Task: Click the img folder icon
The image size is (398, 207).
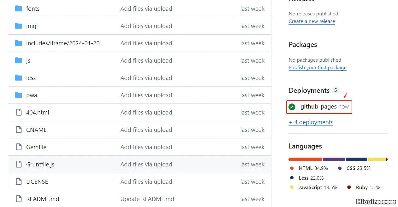Action: (18, 26)
